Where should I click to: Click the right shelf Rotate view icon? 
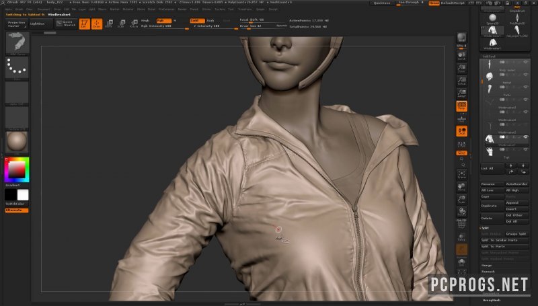[x=461, y=211]
